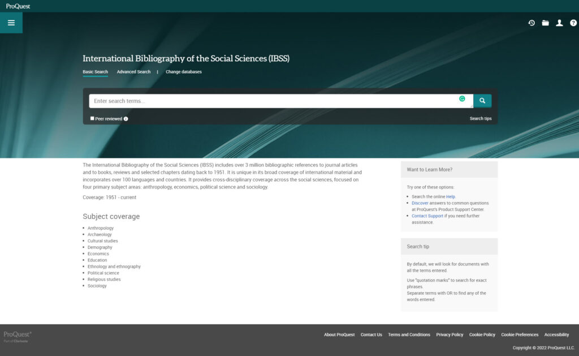Click the Discover link under Want to Learn More
The height and width of the screenshot is (356, 579).
pyautogui.click(x=420, y=203)
